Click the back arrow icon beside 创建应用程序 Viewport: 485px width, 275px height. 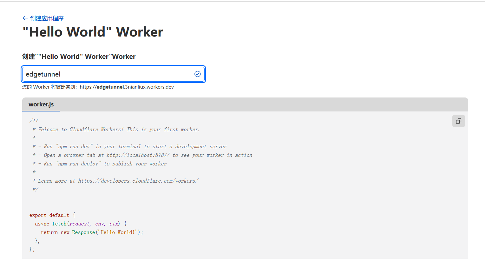pos(25,18)
